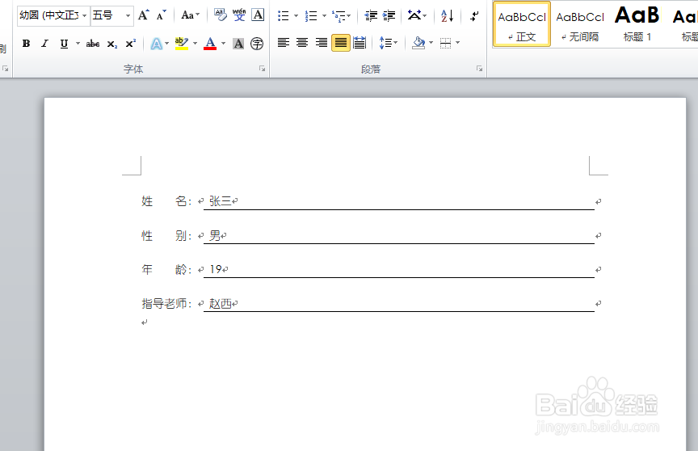Open the Font dialog launcher
698x451 pixels.
pos(263,69)
